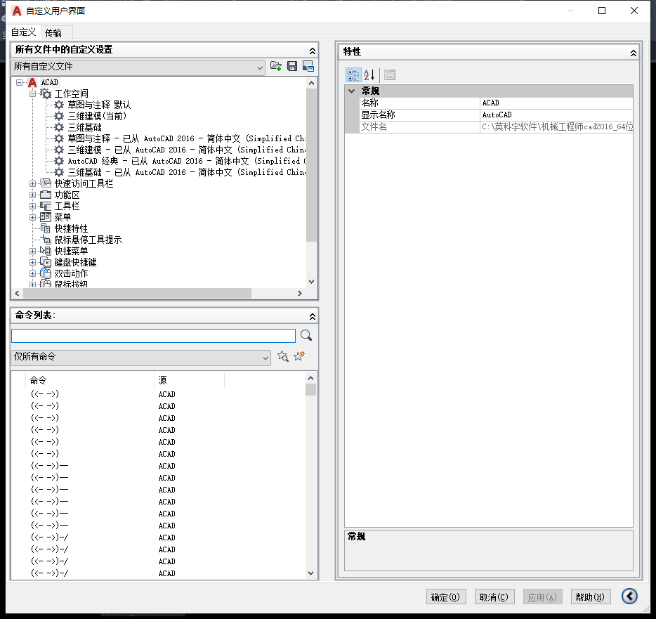Select the 三维建模(当前) workspace
This screenshot has height=619, width=656.
tap(97, 116)
